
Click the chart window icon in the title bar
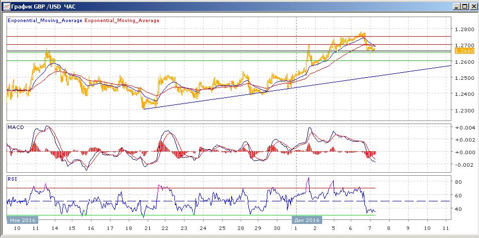6,7
